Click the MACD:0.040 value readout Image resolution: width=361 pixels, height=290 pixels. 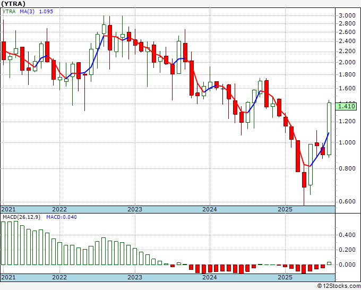click(x=62, y=217)
